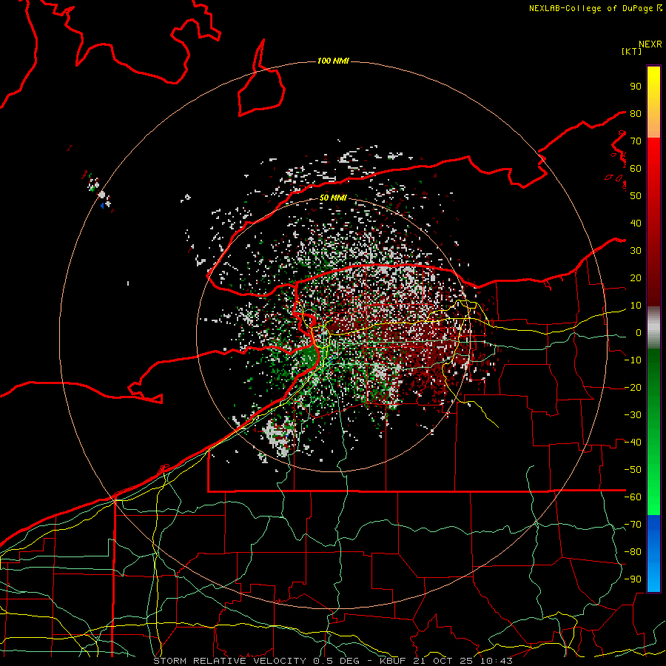This screenshot has width=666, height=666.
Task: Click the 0 value on the velocity scale
Action: click(x=639, y=333)
